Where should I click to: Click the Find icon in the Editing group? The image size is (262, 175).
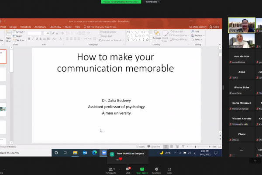(x=195, y=31)
